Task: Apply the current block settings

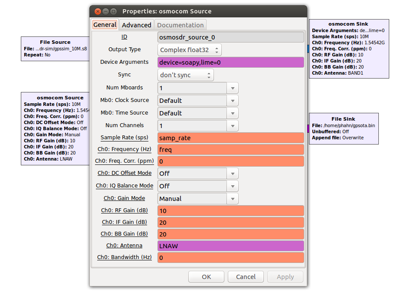Action: pyautogui.click(x=285, y=276)
